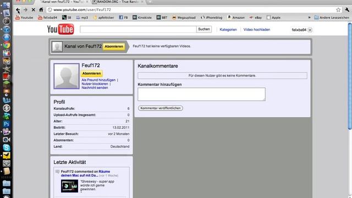Open the eBay bookmark
Image resolution: width=352 pixels, height=198 pixels.
(255, 18)
